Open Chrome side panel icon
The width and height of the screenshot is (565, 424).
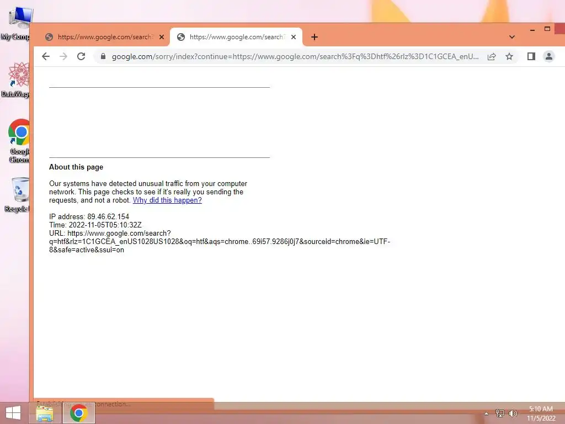531,56
